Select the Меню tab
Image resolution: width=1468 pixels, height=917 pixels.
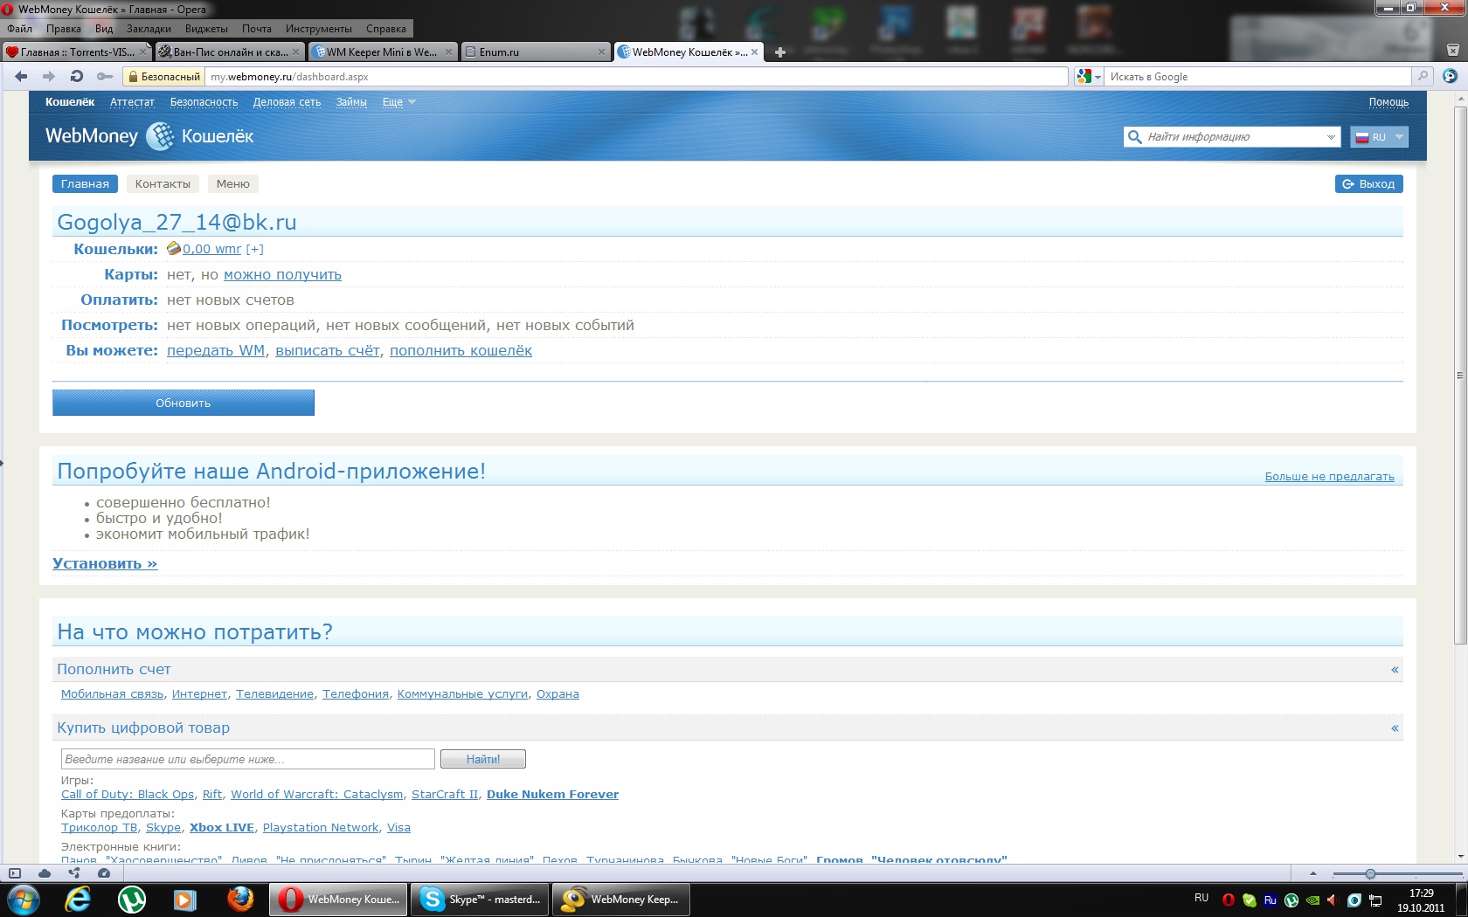[x=233, y=184]
